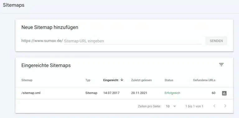Image resolution: width=239 pixels, height=118 pixels.
Task: Click the Sitemaps page title
Action: pyautogui.click(x=14, y=5)
